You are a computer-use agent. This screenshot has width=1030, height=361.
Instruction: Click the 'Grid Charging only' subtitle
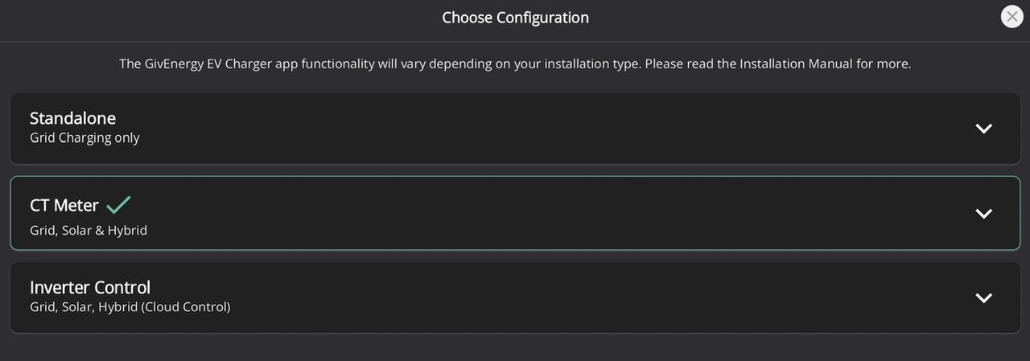pos(84,137)
